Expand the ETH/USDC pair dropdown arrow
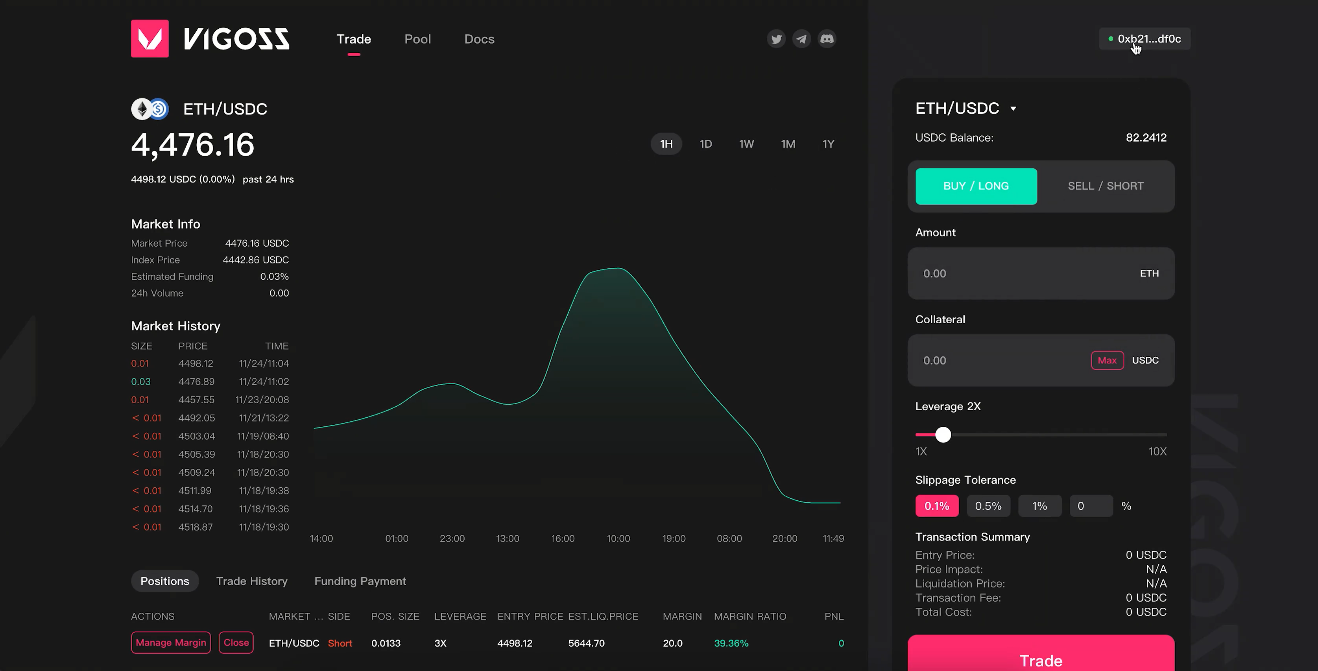The image size is (1318, 671). click(1013, 109)
